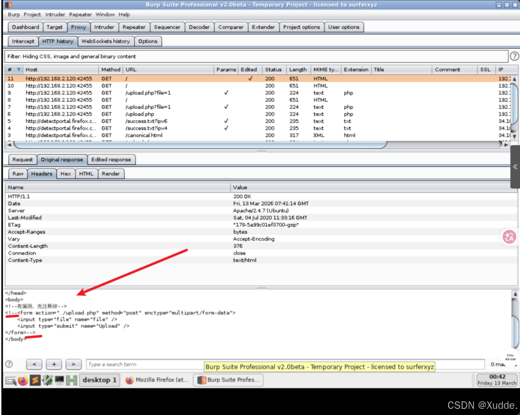Switch to the Dashboard tab

point(25,27)
